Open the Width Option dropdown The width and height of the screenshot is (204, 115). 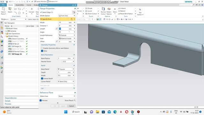click(x=67, y=16)
